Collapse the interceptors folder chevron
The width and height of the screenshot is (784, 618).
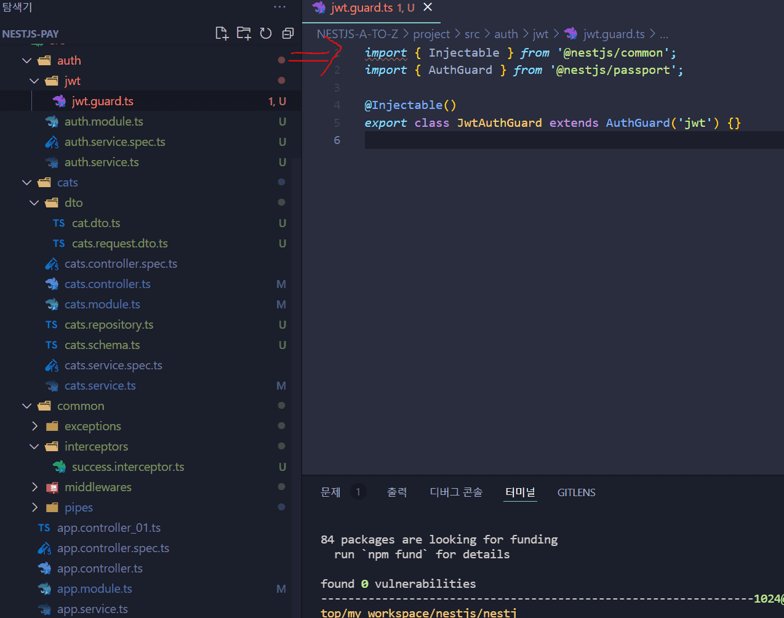click(34, 446)
